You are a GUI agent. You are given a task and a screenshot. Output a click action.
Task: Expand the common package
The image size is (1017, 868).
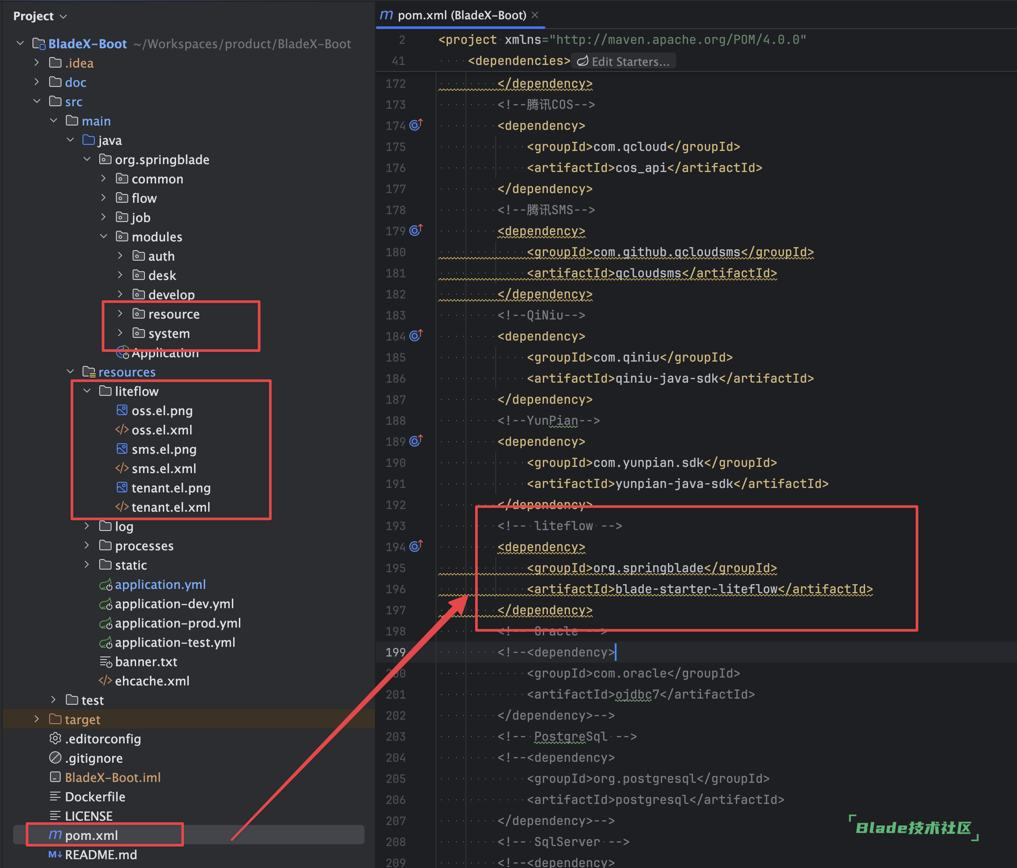pos(104,179)
